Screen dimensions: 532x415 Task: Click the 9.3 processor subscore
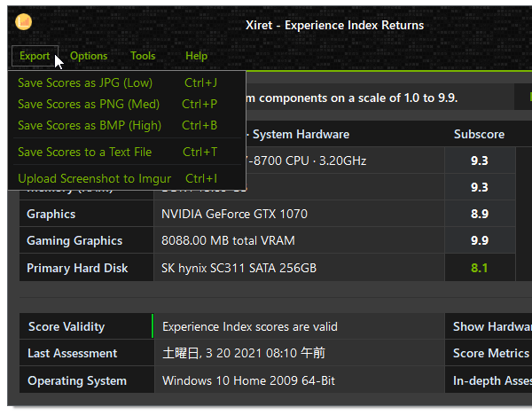[x=480, y=161]
